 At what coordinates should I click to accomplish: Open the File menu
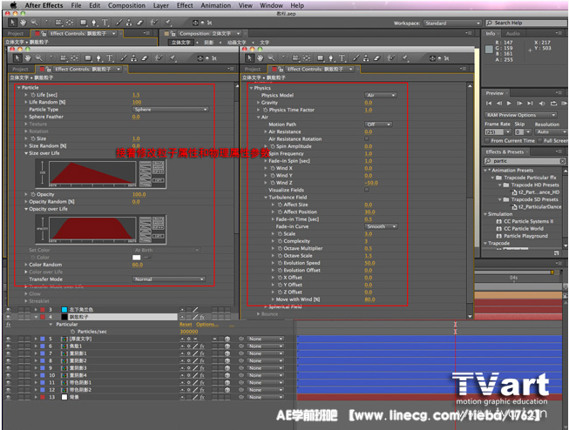76,5
